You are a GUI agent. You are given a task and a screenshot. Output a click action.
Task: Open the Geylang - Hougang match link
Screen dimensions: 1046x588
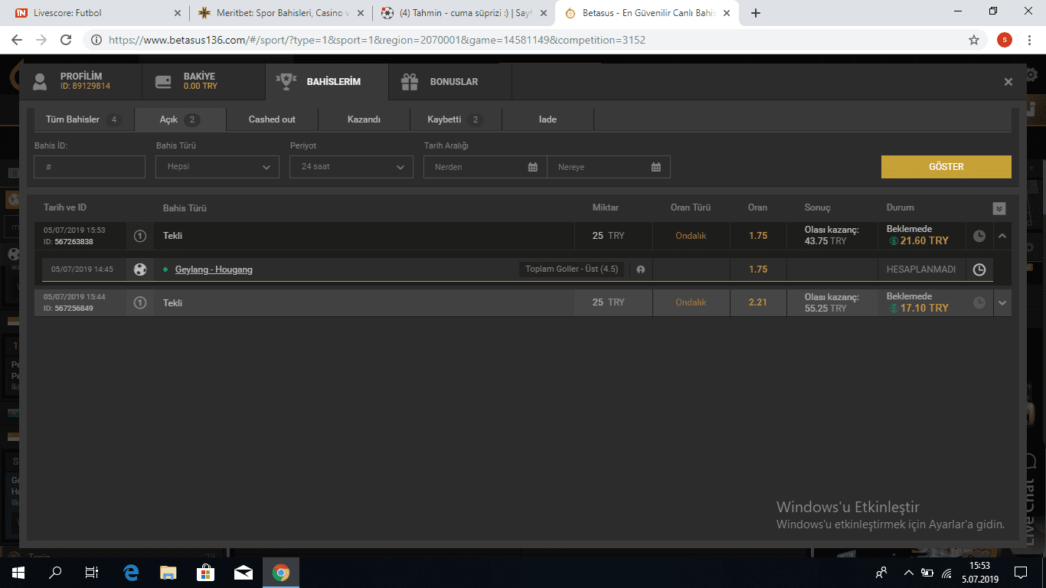tap(214, 269)
